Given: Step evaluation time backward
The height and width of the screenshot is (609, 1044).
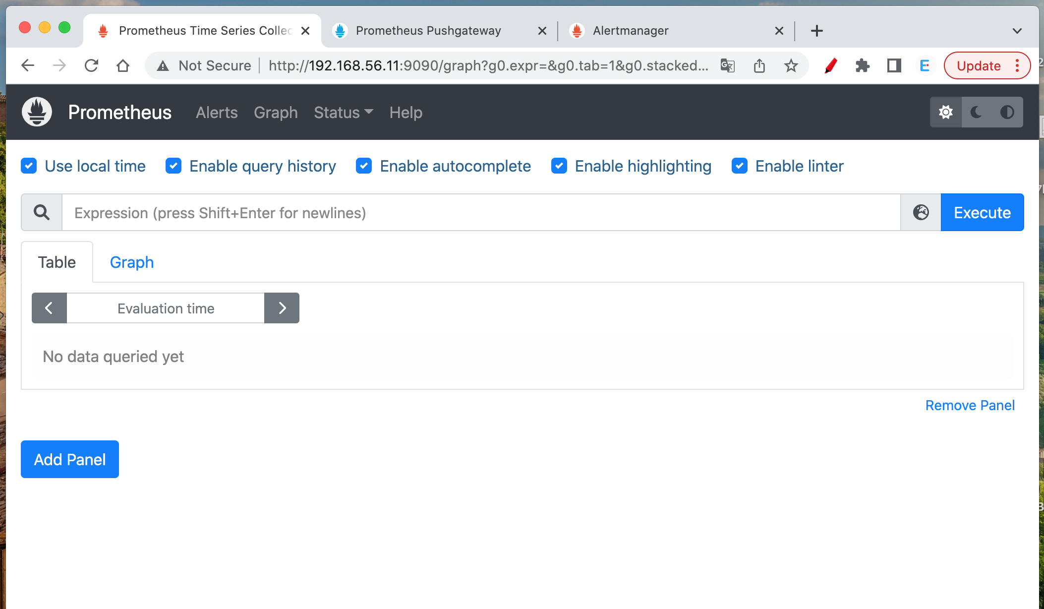Looking at the screenshot, I should pyautogui.click(x=49, y=308).
